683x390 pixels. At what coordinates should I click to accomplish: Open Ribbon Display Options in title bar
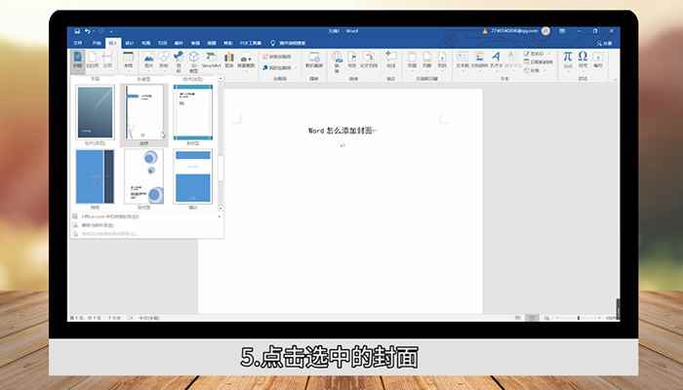coord(562,31)
